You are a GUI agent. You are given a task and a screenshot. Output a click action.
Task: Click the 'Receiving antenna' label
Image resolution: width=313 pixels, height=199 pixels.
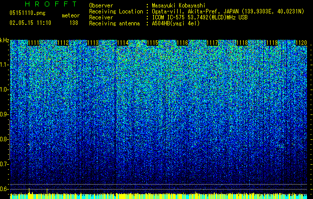pyautogui.click(x=114, y=23)
